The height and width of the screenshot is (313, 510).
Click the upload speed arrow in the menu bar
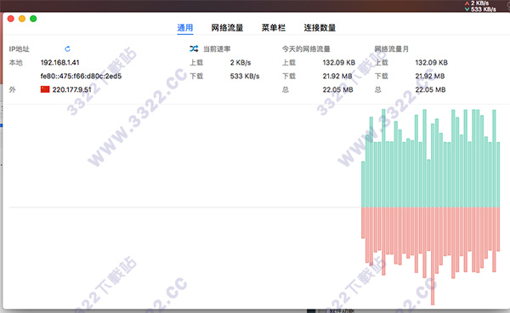click(x=467, y=3)
